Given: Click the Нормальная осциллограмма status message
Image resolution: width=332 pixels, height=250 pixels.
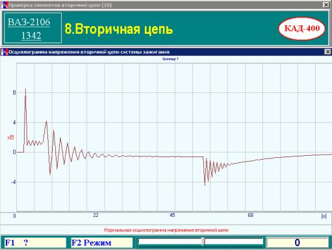Looking at the screenshot, I should tap(166, 230).
